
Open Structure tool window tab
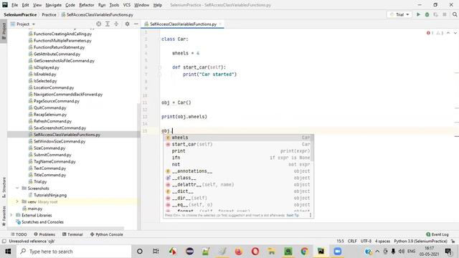(4, 187)
